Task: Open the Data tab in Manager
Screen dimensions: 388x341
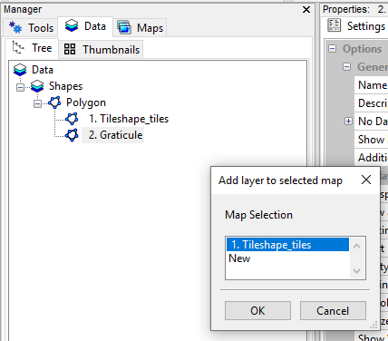Action: [85, 26]
